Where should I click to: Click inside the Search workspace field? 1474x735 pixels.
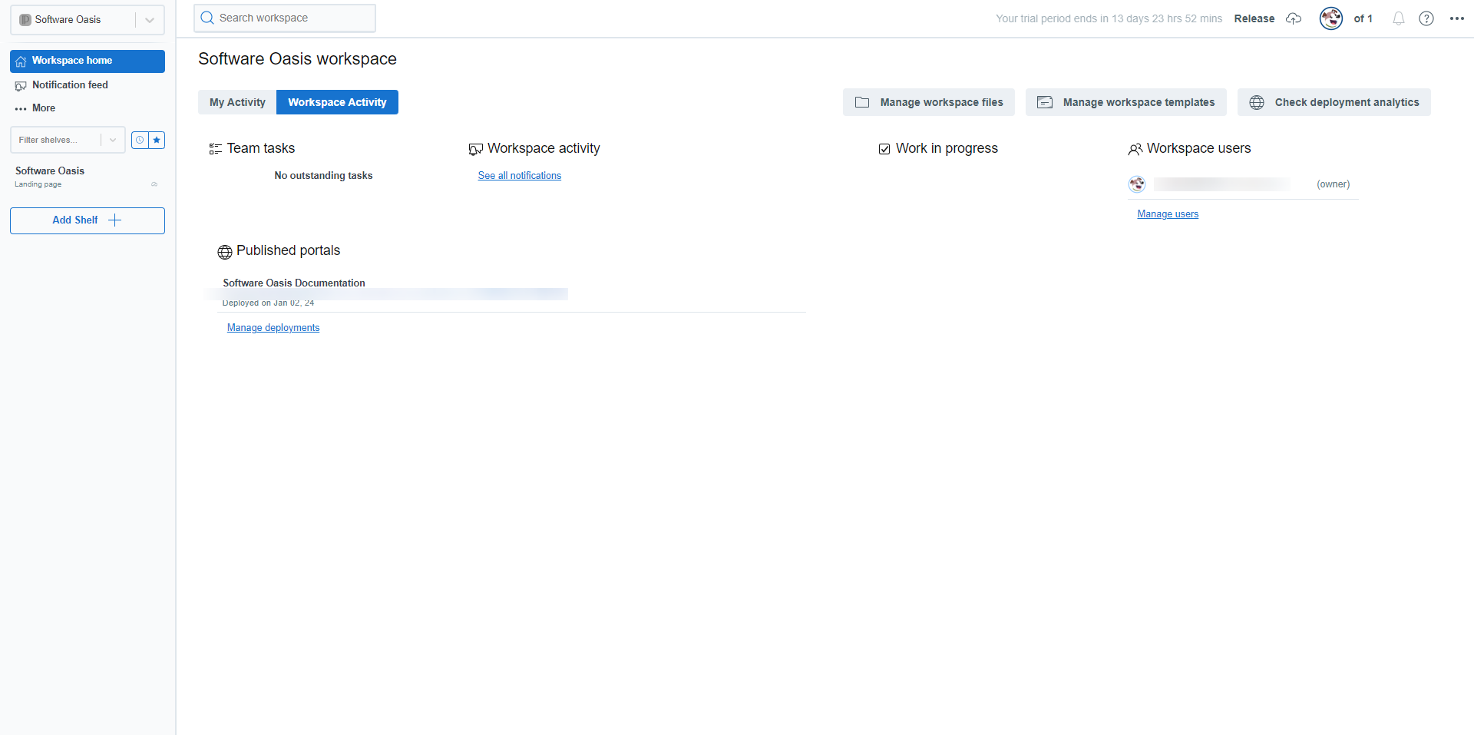[284, 17]
